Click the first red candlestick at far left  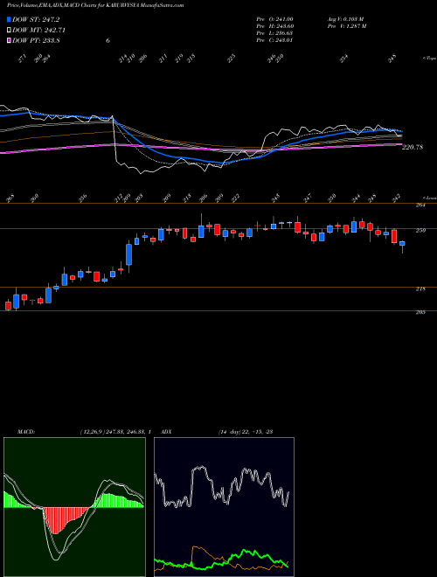[8, 305]
